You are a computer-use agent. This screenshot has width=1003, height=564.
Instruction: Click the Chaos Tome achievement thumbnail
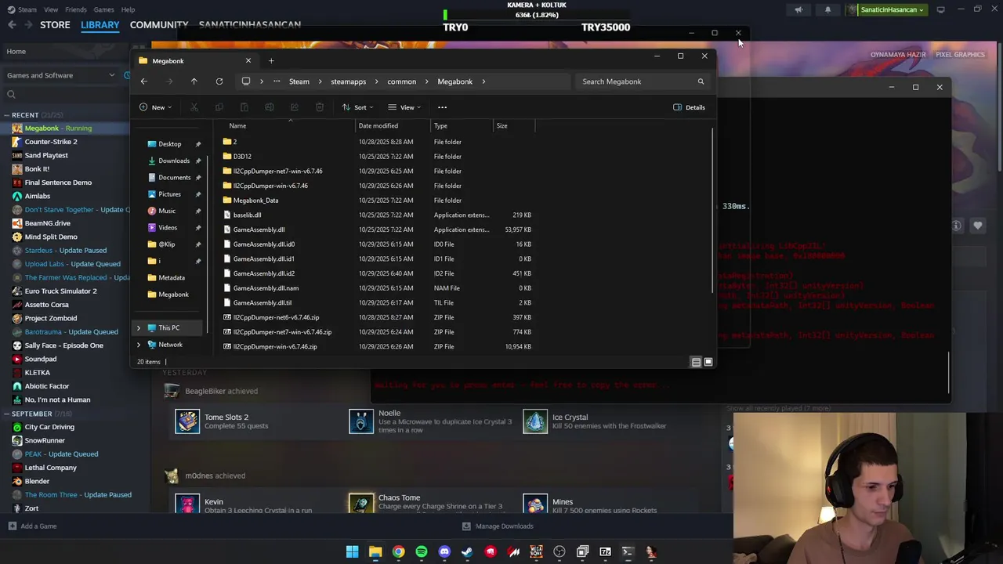(361, 504)
